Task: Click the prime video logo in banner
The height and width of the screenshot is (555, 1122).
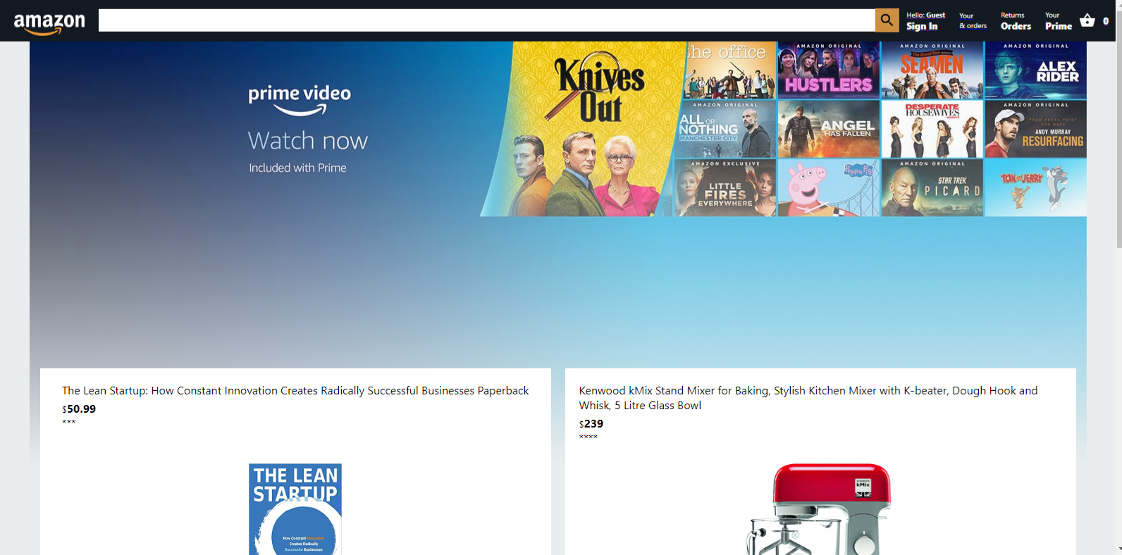Action: 300,99
